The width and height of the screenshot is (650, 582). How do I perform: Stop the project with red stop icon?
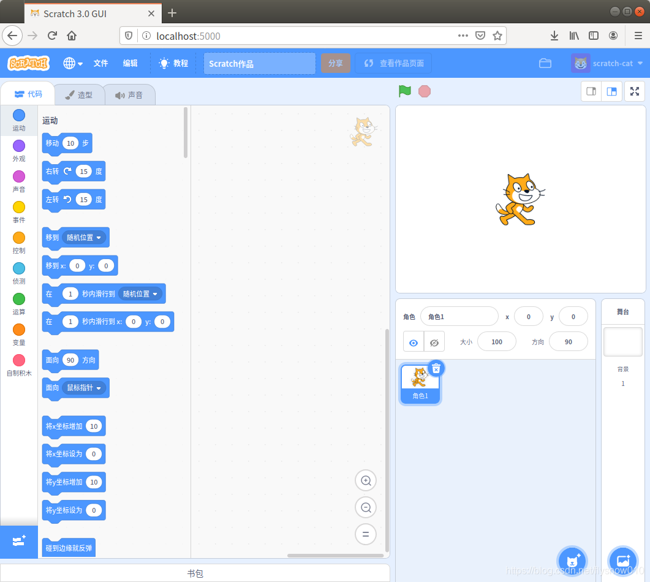pos(425,91)
